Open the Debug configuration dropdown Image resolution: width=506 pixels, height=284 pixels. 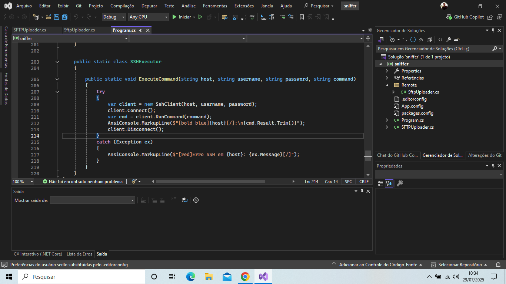click(114, 17)
